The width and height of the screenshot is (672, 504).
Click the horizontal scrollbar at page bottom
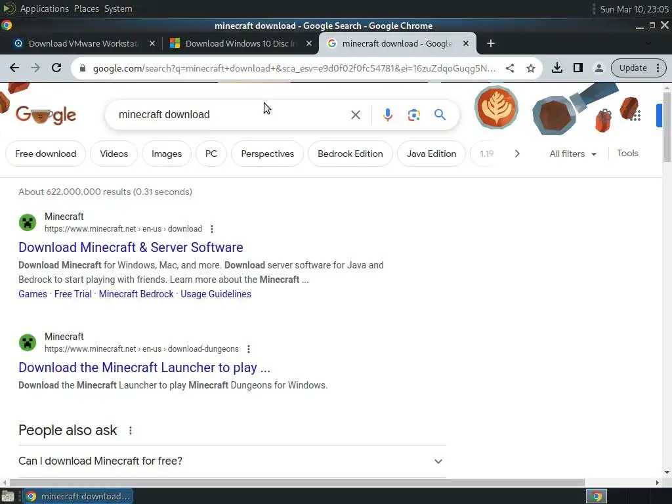coord(297,482)
